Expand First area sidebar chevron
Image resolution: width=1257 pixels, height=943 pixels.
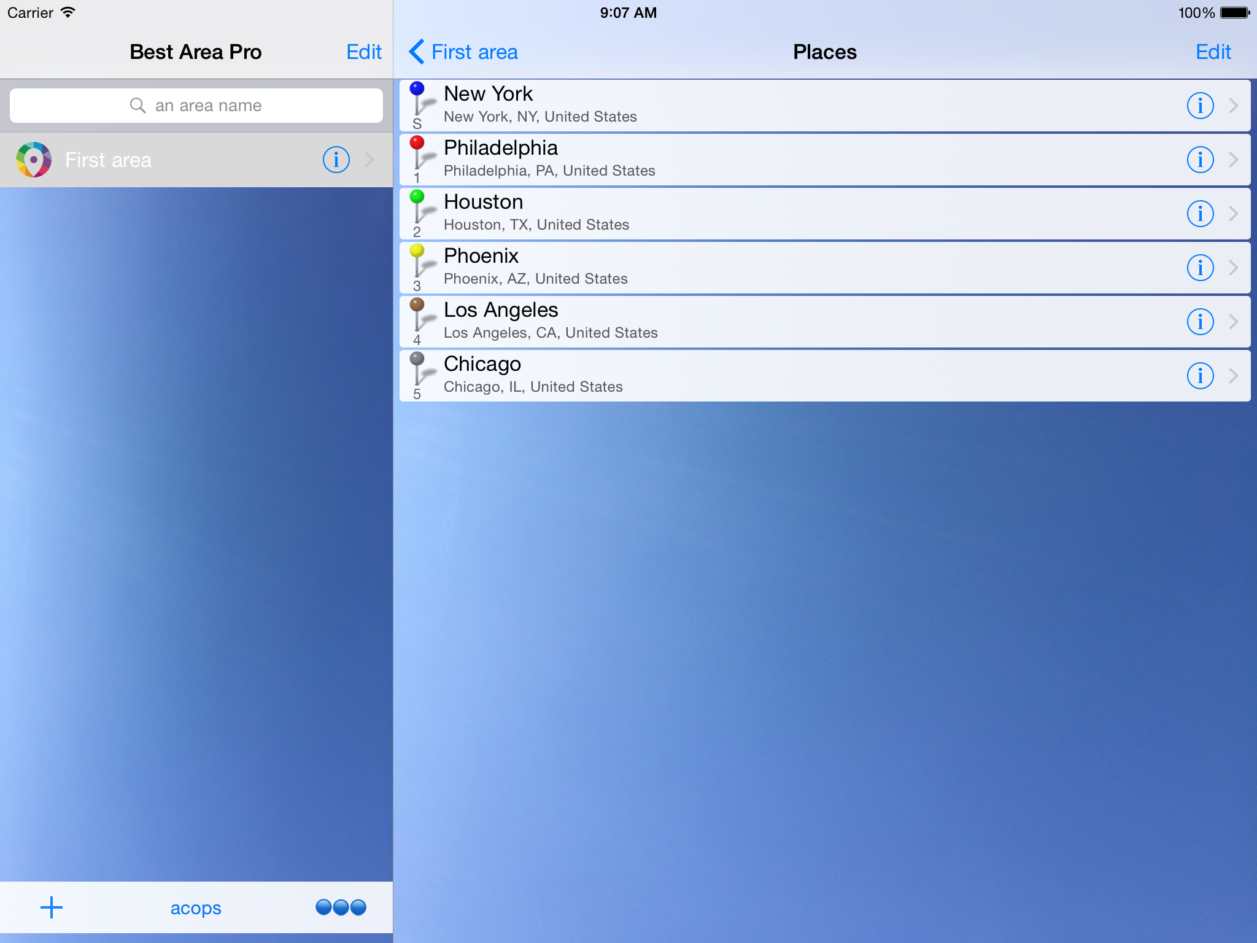tap(369, 160)
